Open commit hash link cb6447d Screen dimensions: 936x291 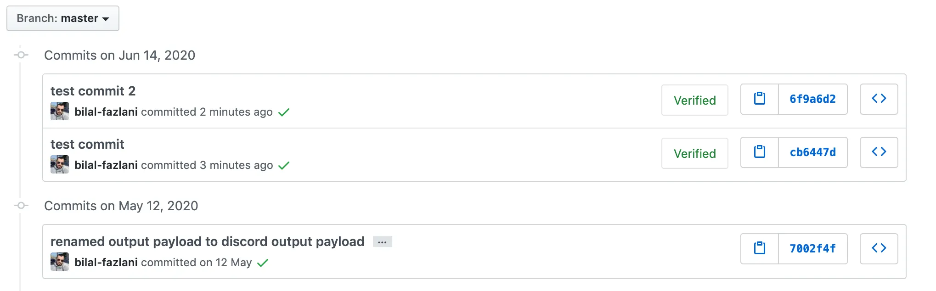(812, 152)
